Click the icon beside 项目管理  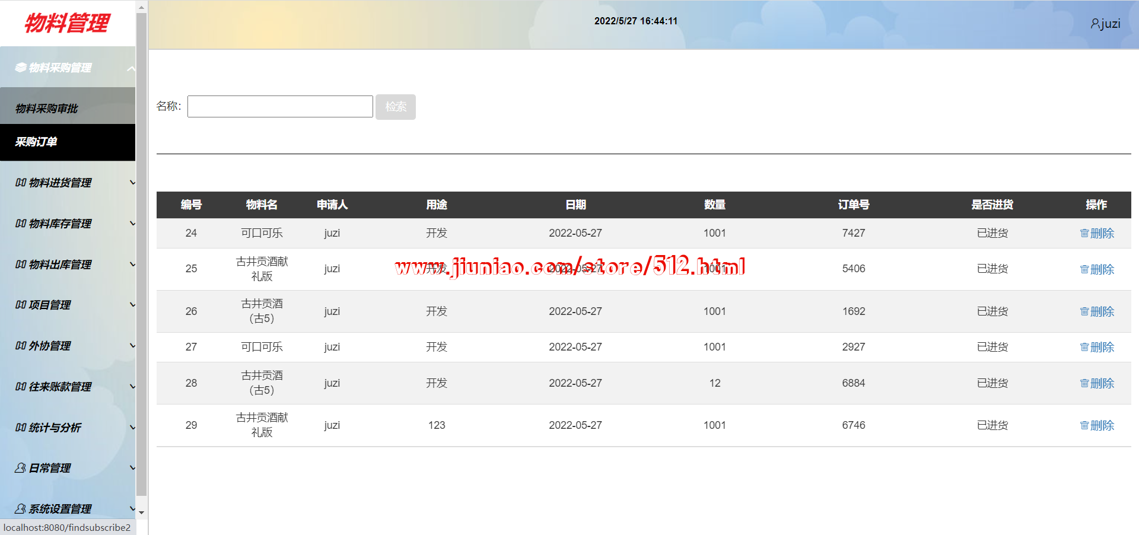[21, 305]
